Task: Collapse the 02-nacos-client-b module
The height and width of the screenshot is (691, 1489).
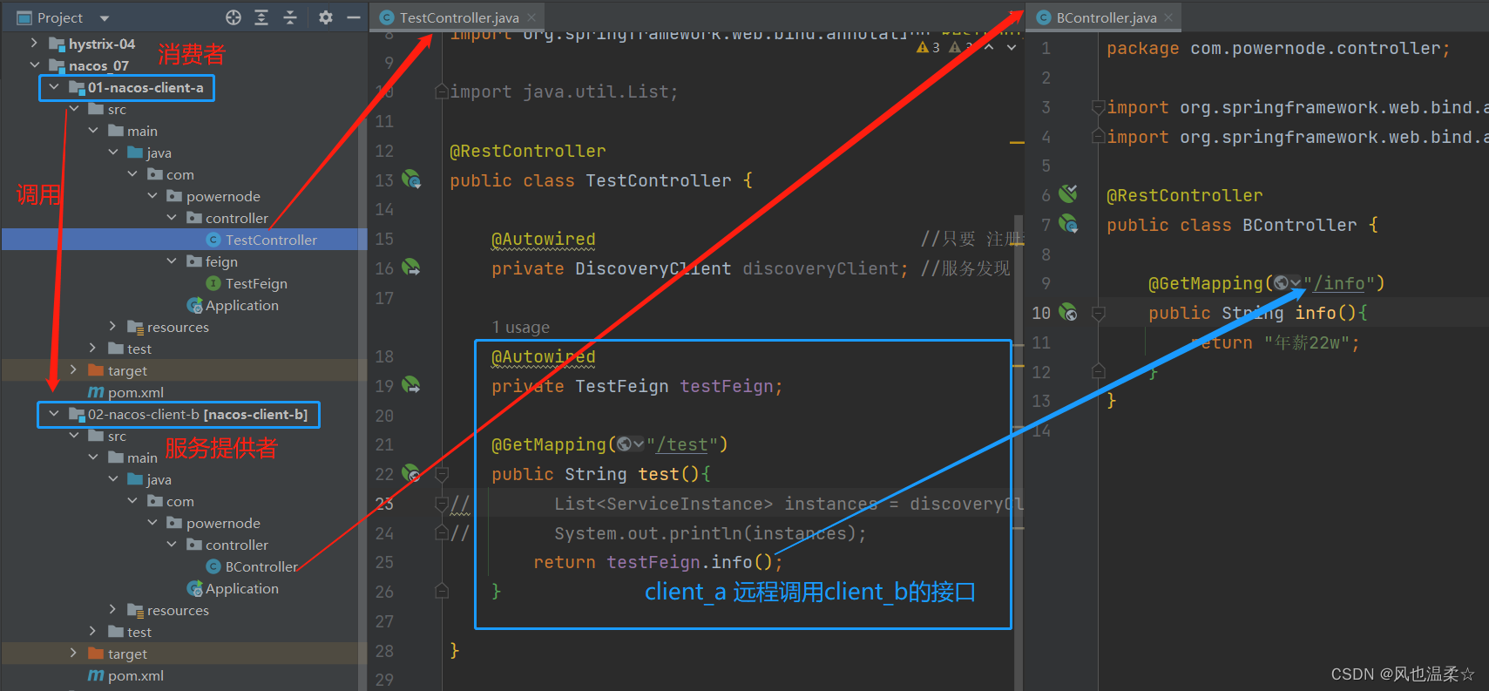Action: click(54, 413)
